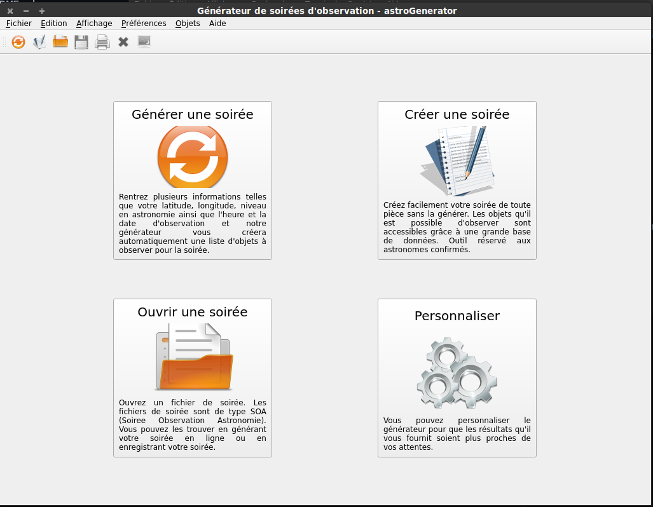
Task: Click the night sky monitor toolbar icon
Action: [x=144, y=43]
